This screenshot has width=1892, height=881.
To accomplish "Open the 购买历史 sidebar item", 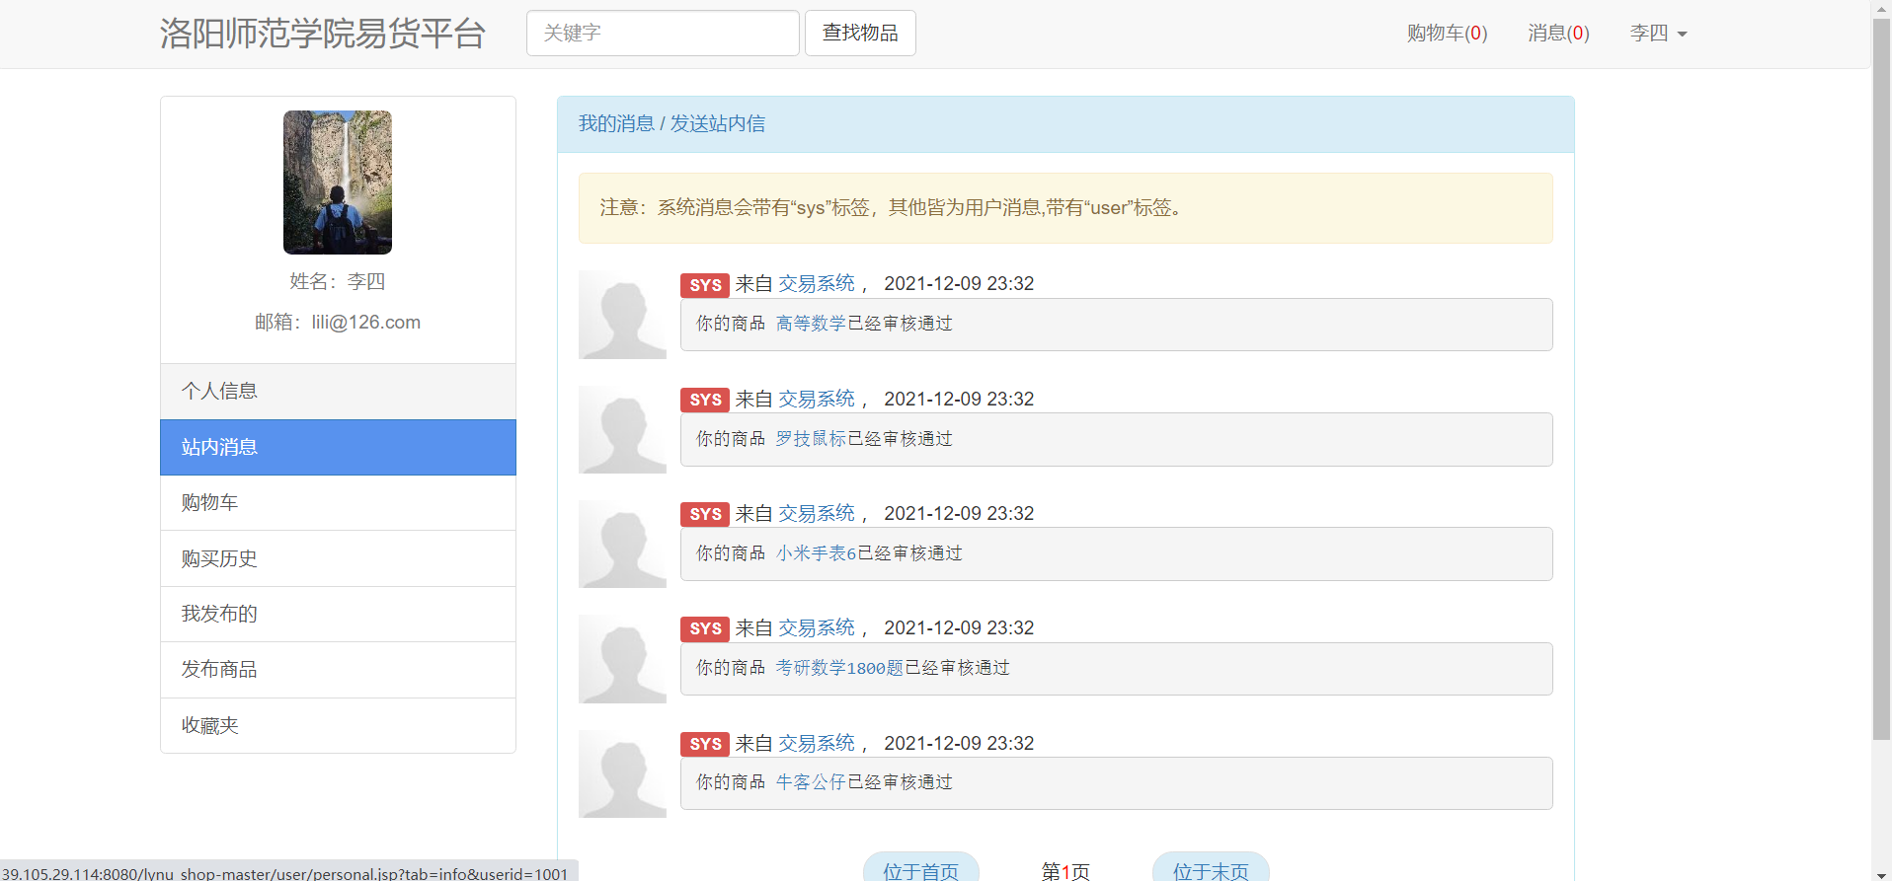I will click(338, 558).
